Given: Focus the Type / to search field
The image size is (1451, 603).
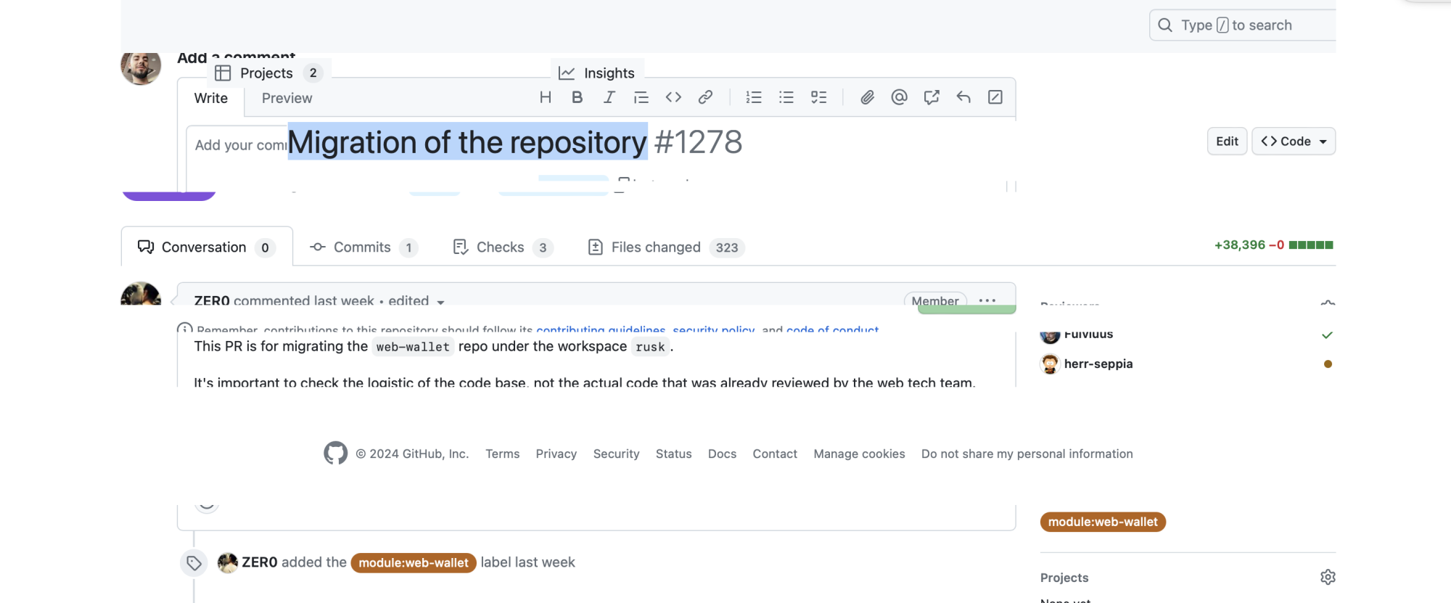Looking at the screenshot, I should 1242,25.
